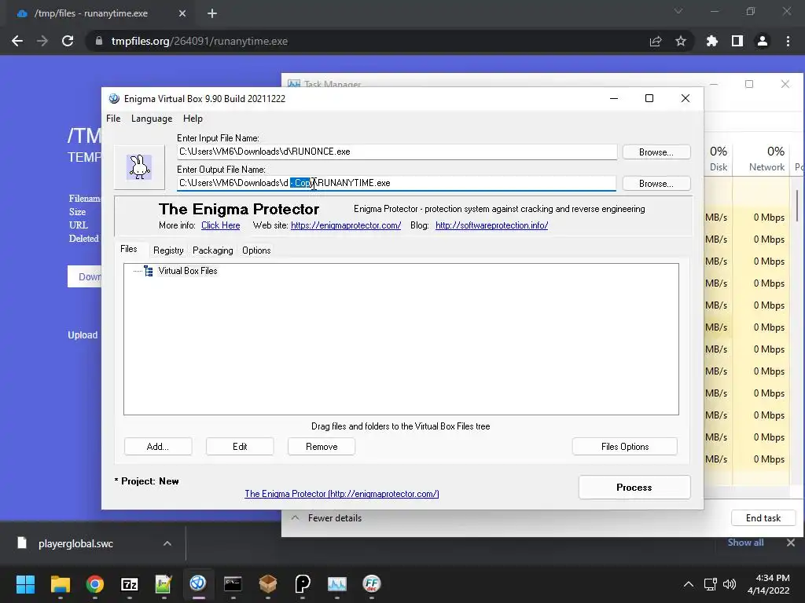805x603 pixels.
Task: Open the Help menu
Action: (193, 119)
